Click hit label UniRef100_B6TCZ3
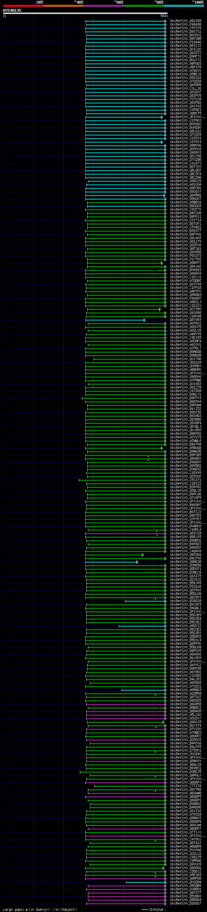Viewport: 207px width, 912px height. pyautogui.click(x=185, y=512)
